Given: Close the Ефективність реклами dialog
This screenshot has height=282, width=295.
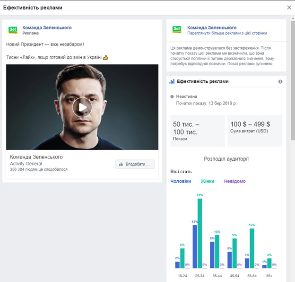Looking at the screenshot, I should click(289, 8).
